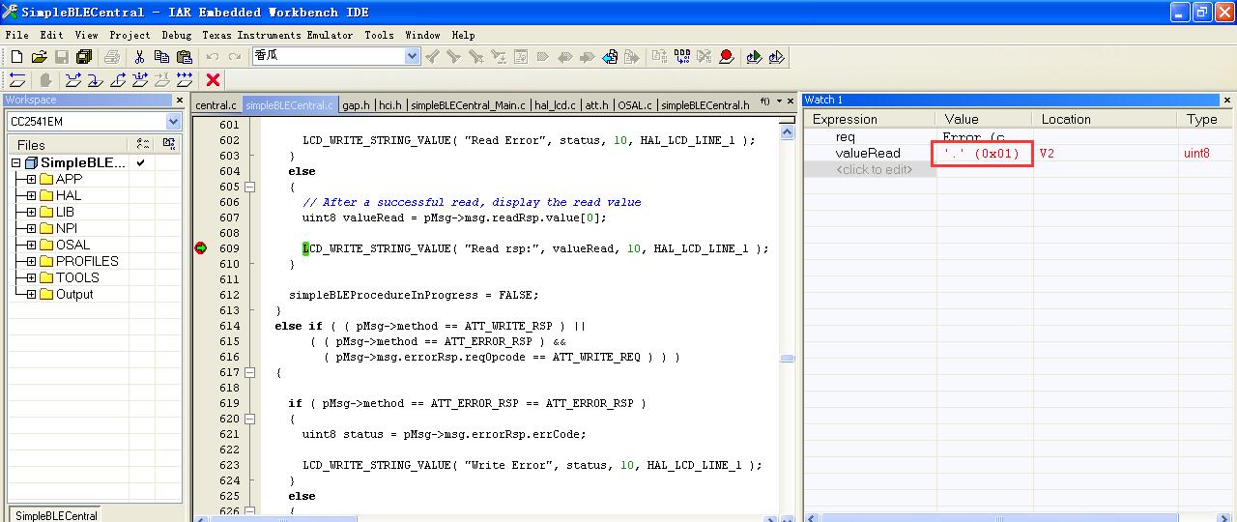This screenshot has height=522, width=1237.
Task: Click the Step Into icon
Action: 95,80
